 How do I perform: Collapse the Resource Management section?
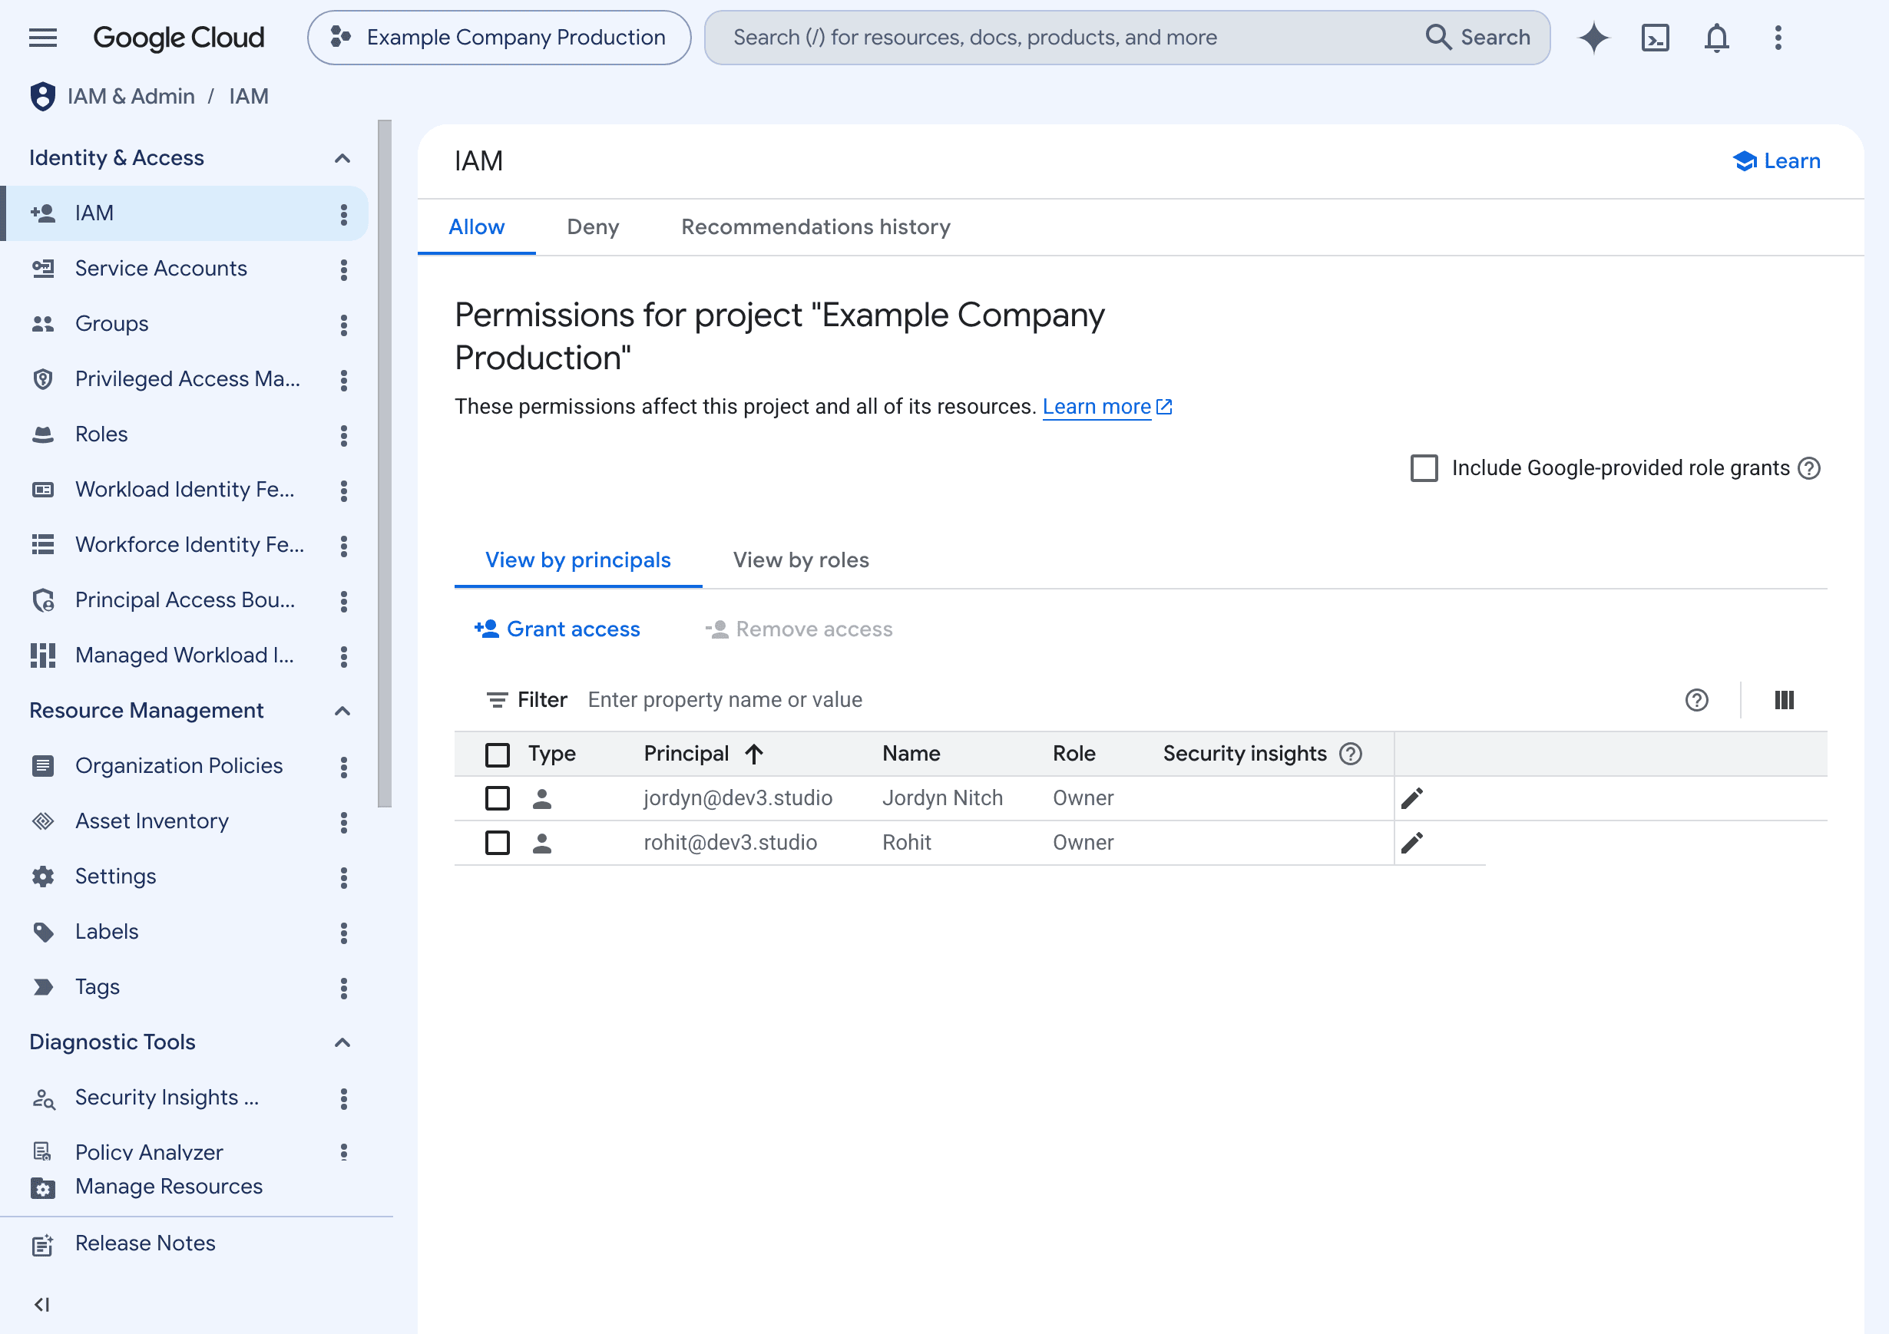[x=343, y=711]
